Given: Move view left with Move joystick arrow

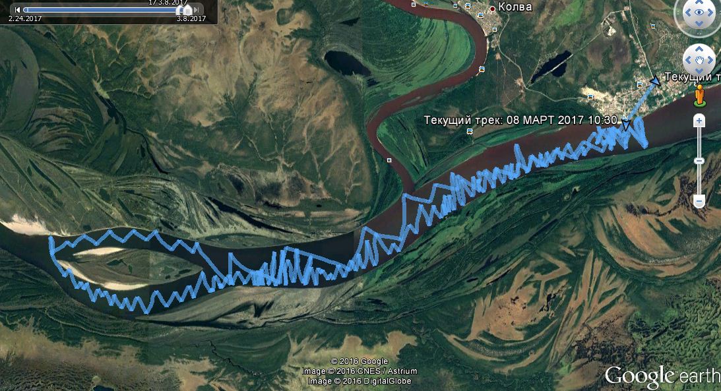Looking at the screenshot, I should click(689, 60).
